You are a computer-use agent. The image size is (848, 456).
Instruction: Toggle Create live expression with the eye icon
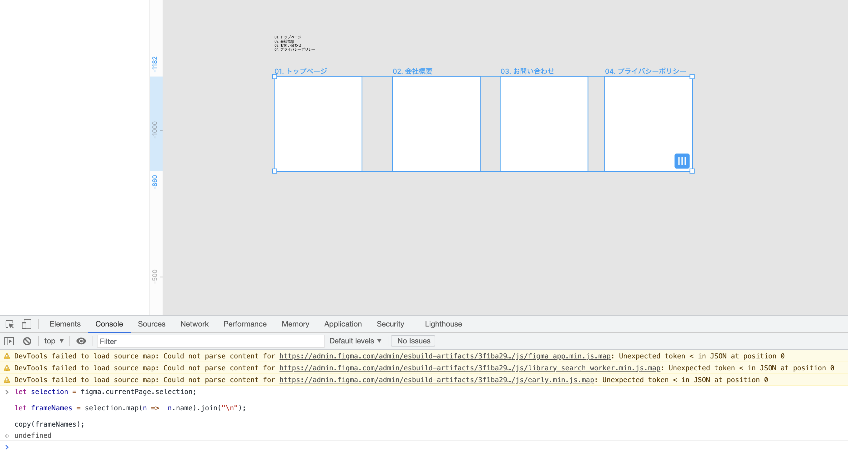point(81,341)
